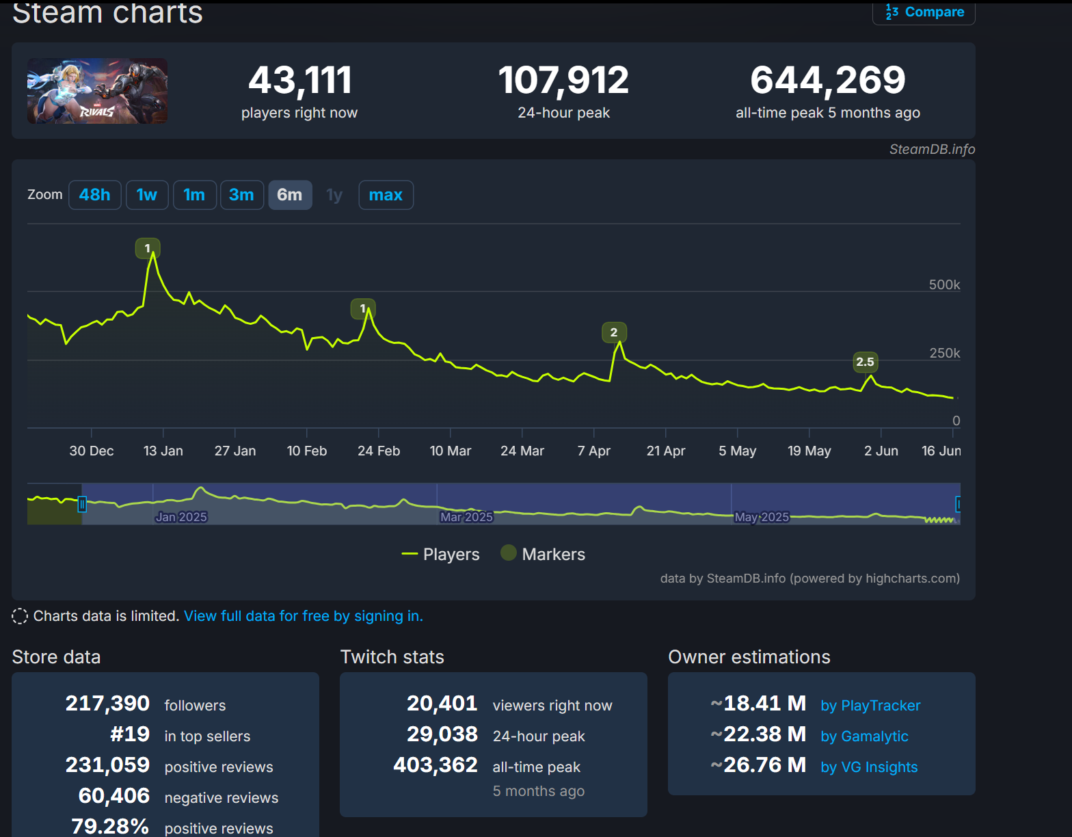This screenshot has width=1072, height=837.
Task: Click the '13 Jan' x-axis label
Action: pos(163,451)
